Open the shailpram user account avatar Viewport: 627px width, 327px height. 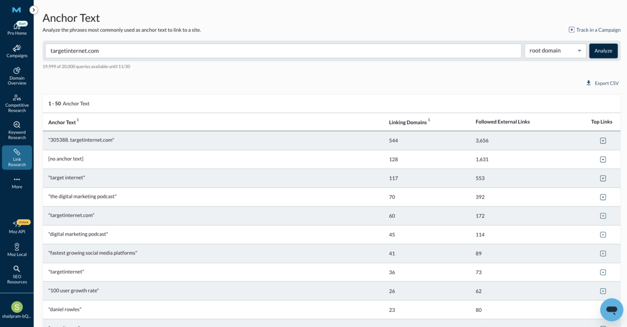coord(17,307)
